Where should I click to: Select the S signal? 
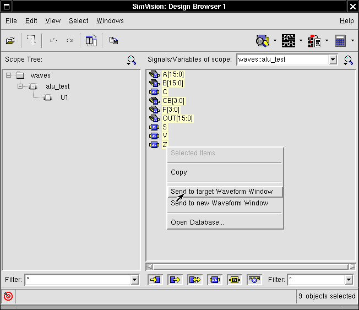coord(165,127)
